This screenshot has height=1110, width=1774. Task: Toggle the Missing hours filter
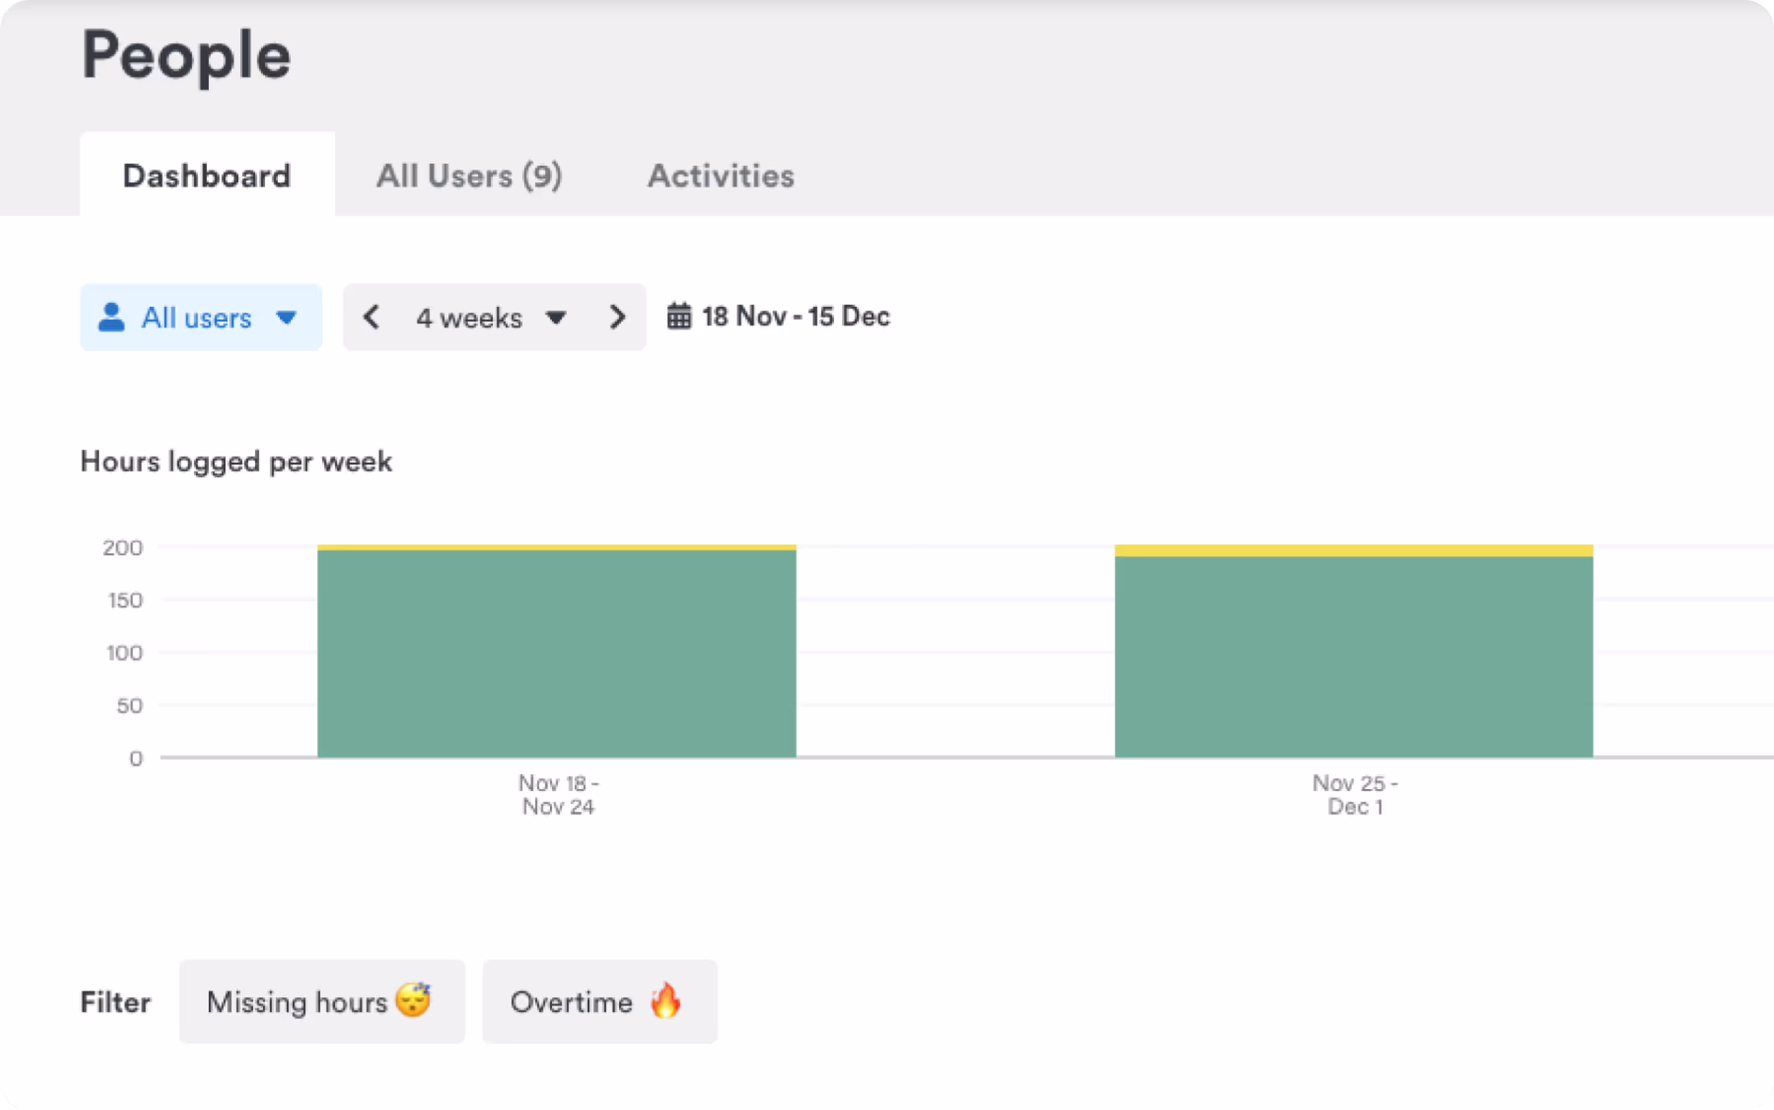pyautogui.click(x=298, y=1002)
